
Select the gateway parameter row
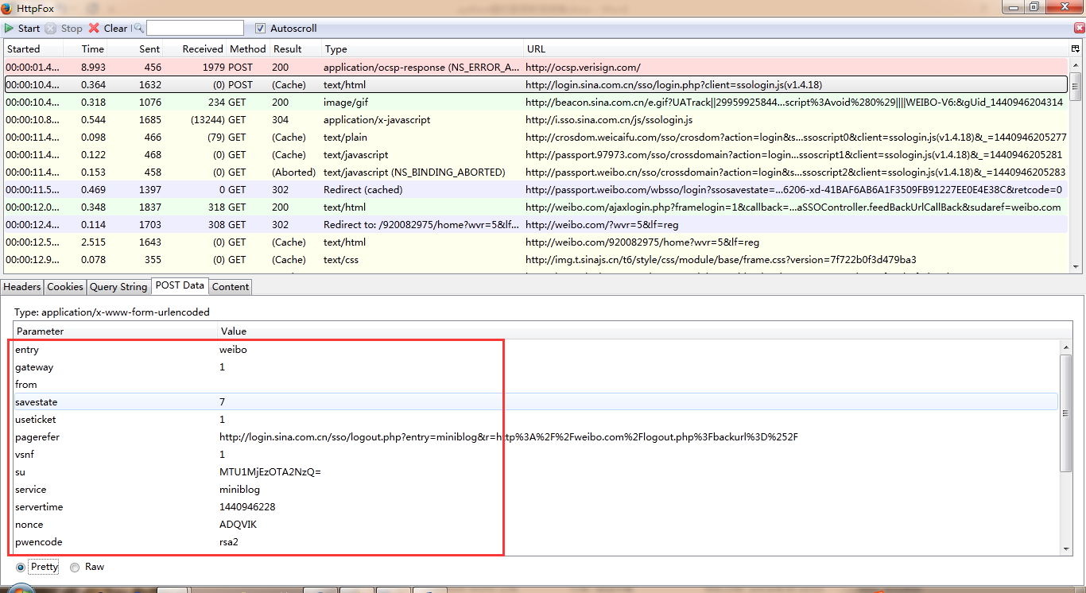pos(536,366)
